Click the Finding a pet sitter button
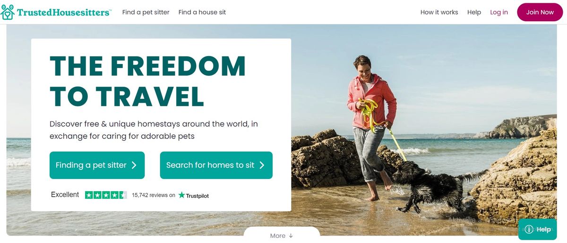Image resolution: width=567 pixels, height=243 pixels. click(97, 165)
